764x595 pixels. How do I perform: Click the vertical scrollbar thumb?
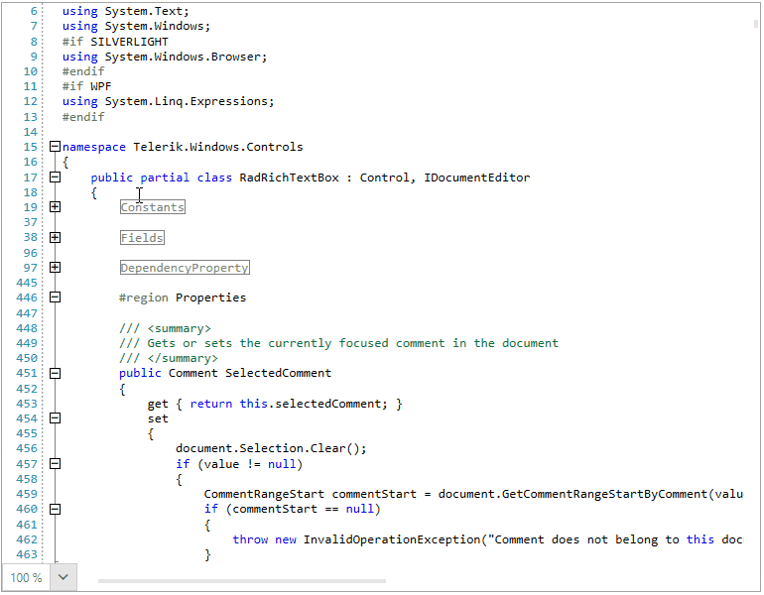pos(756,24)
